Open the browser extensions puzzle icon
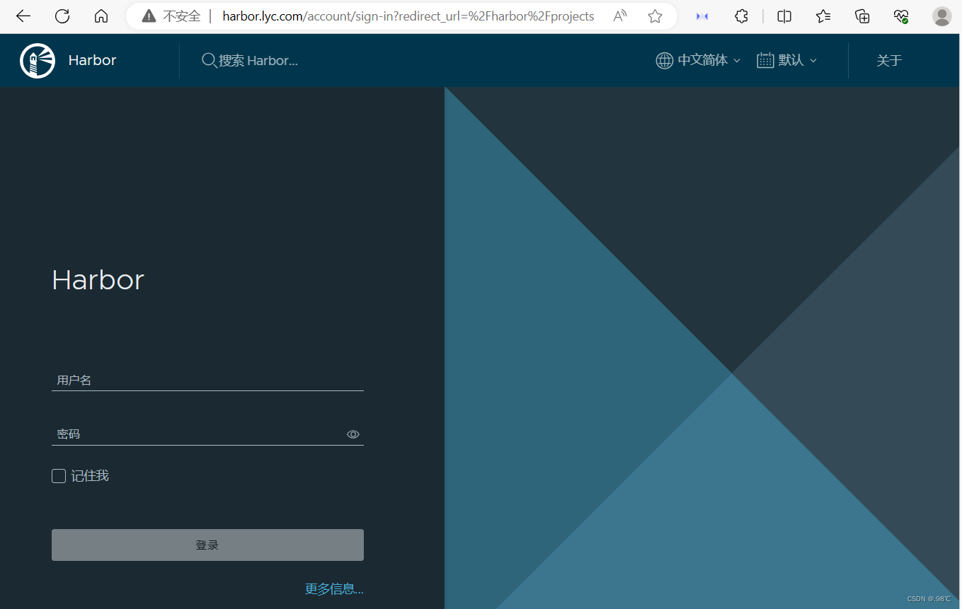 point(741,16)
